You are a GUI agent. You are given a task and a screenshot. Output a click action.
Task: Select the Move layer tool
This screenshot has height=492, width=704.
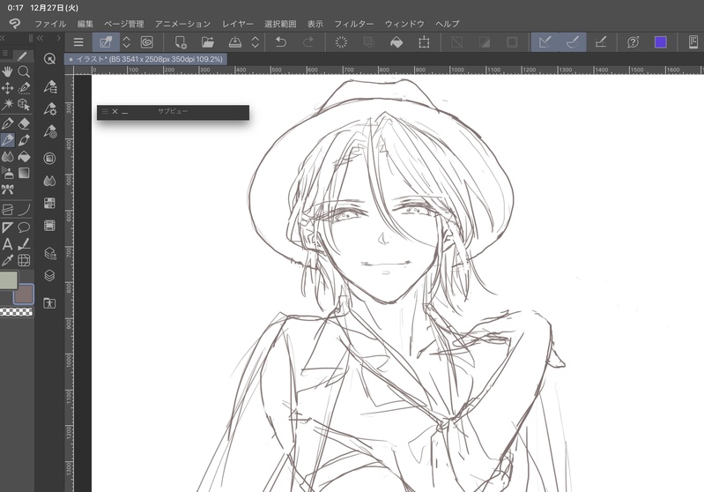point(8,88)
